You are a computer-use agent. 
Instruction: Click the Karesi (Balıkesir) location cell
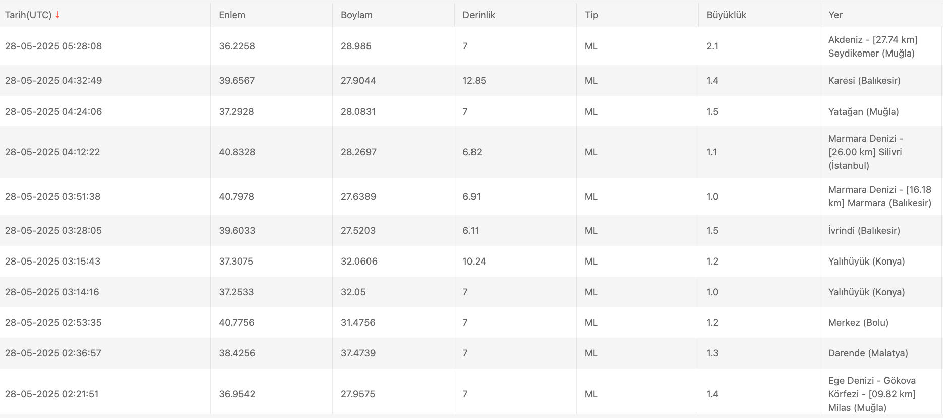pos(864,81)
